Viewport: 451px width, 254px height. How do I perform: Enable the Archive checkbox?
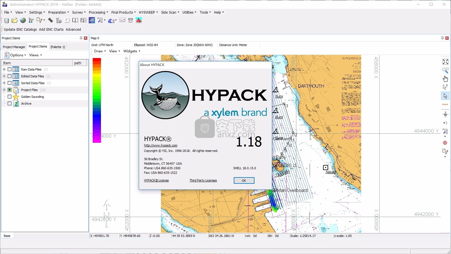pos(10,104)
